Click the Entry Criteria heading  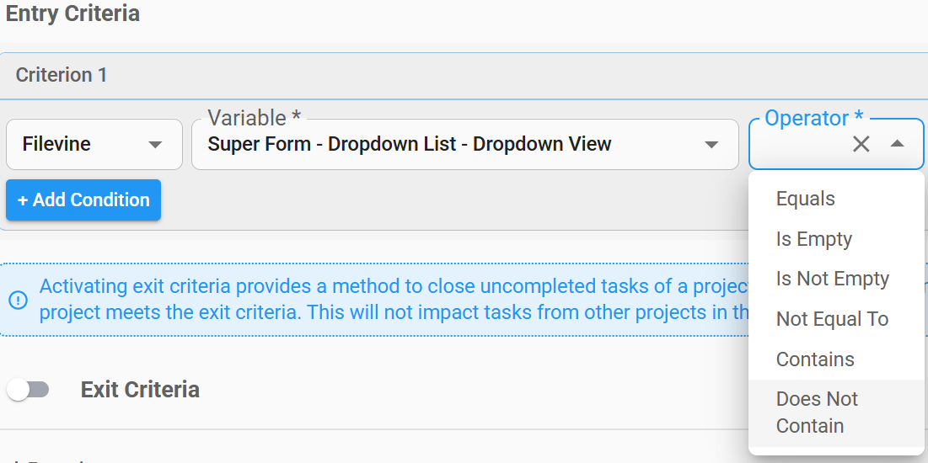tap(72, 14)
